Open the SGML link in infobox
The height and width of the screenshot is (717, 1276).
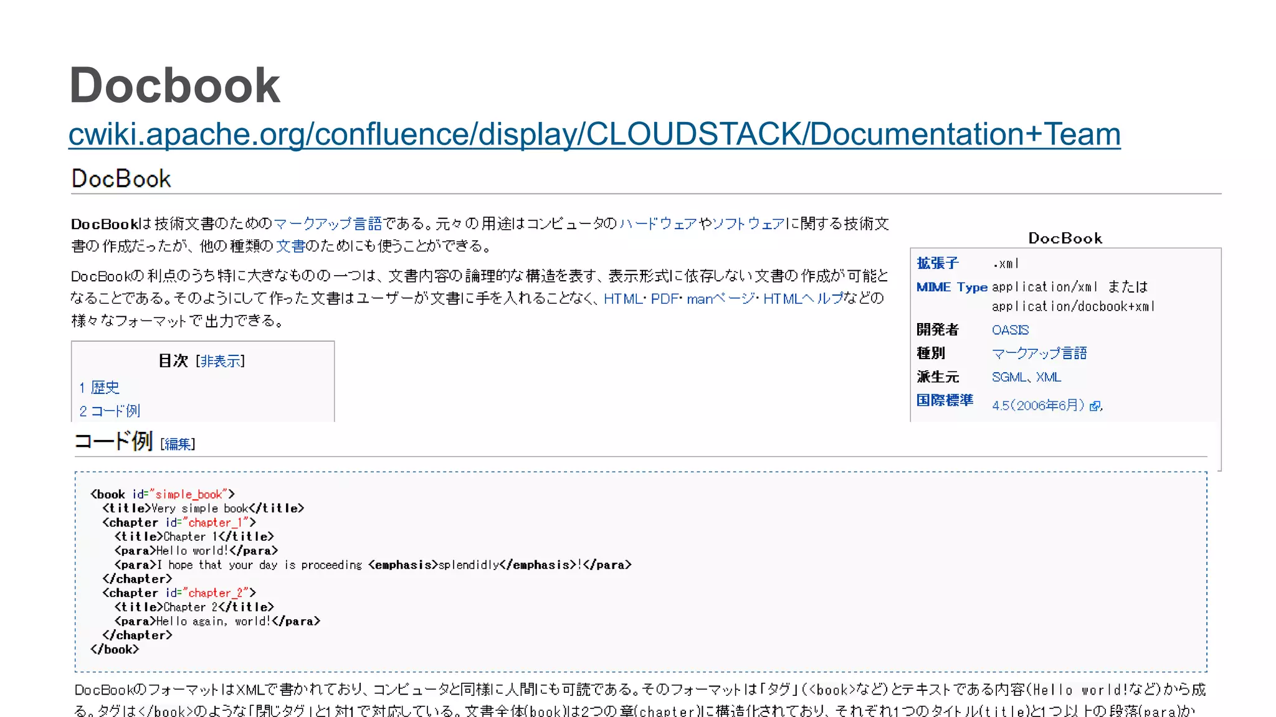pos(1008,377)
